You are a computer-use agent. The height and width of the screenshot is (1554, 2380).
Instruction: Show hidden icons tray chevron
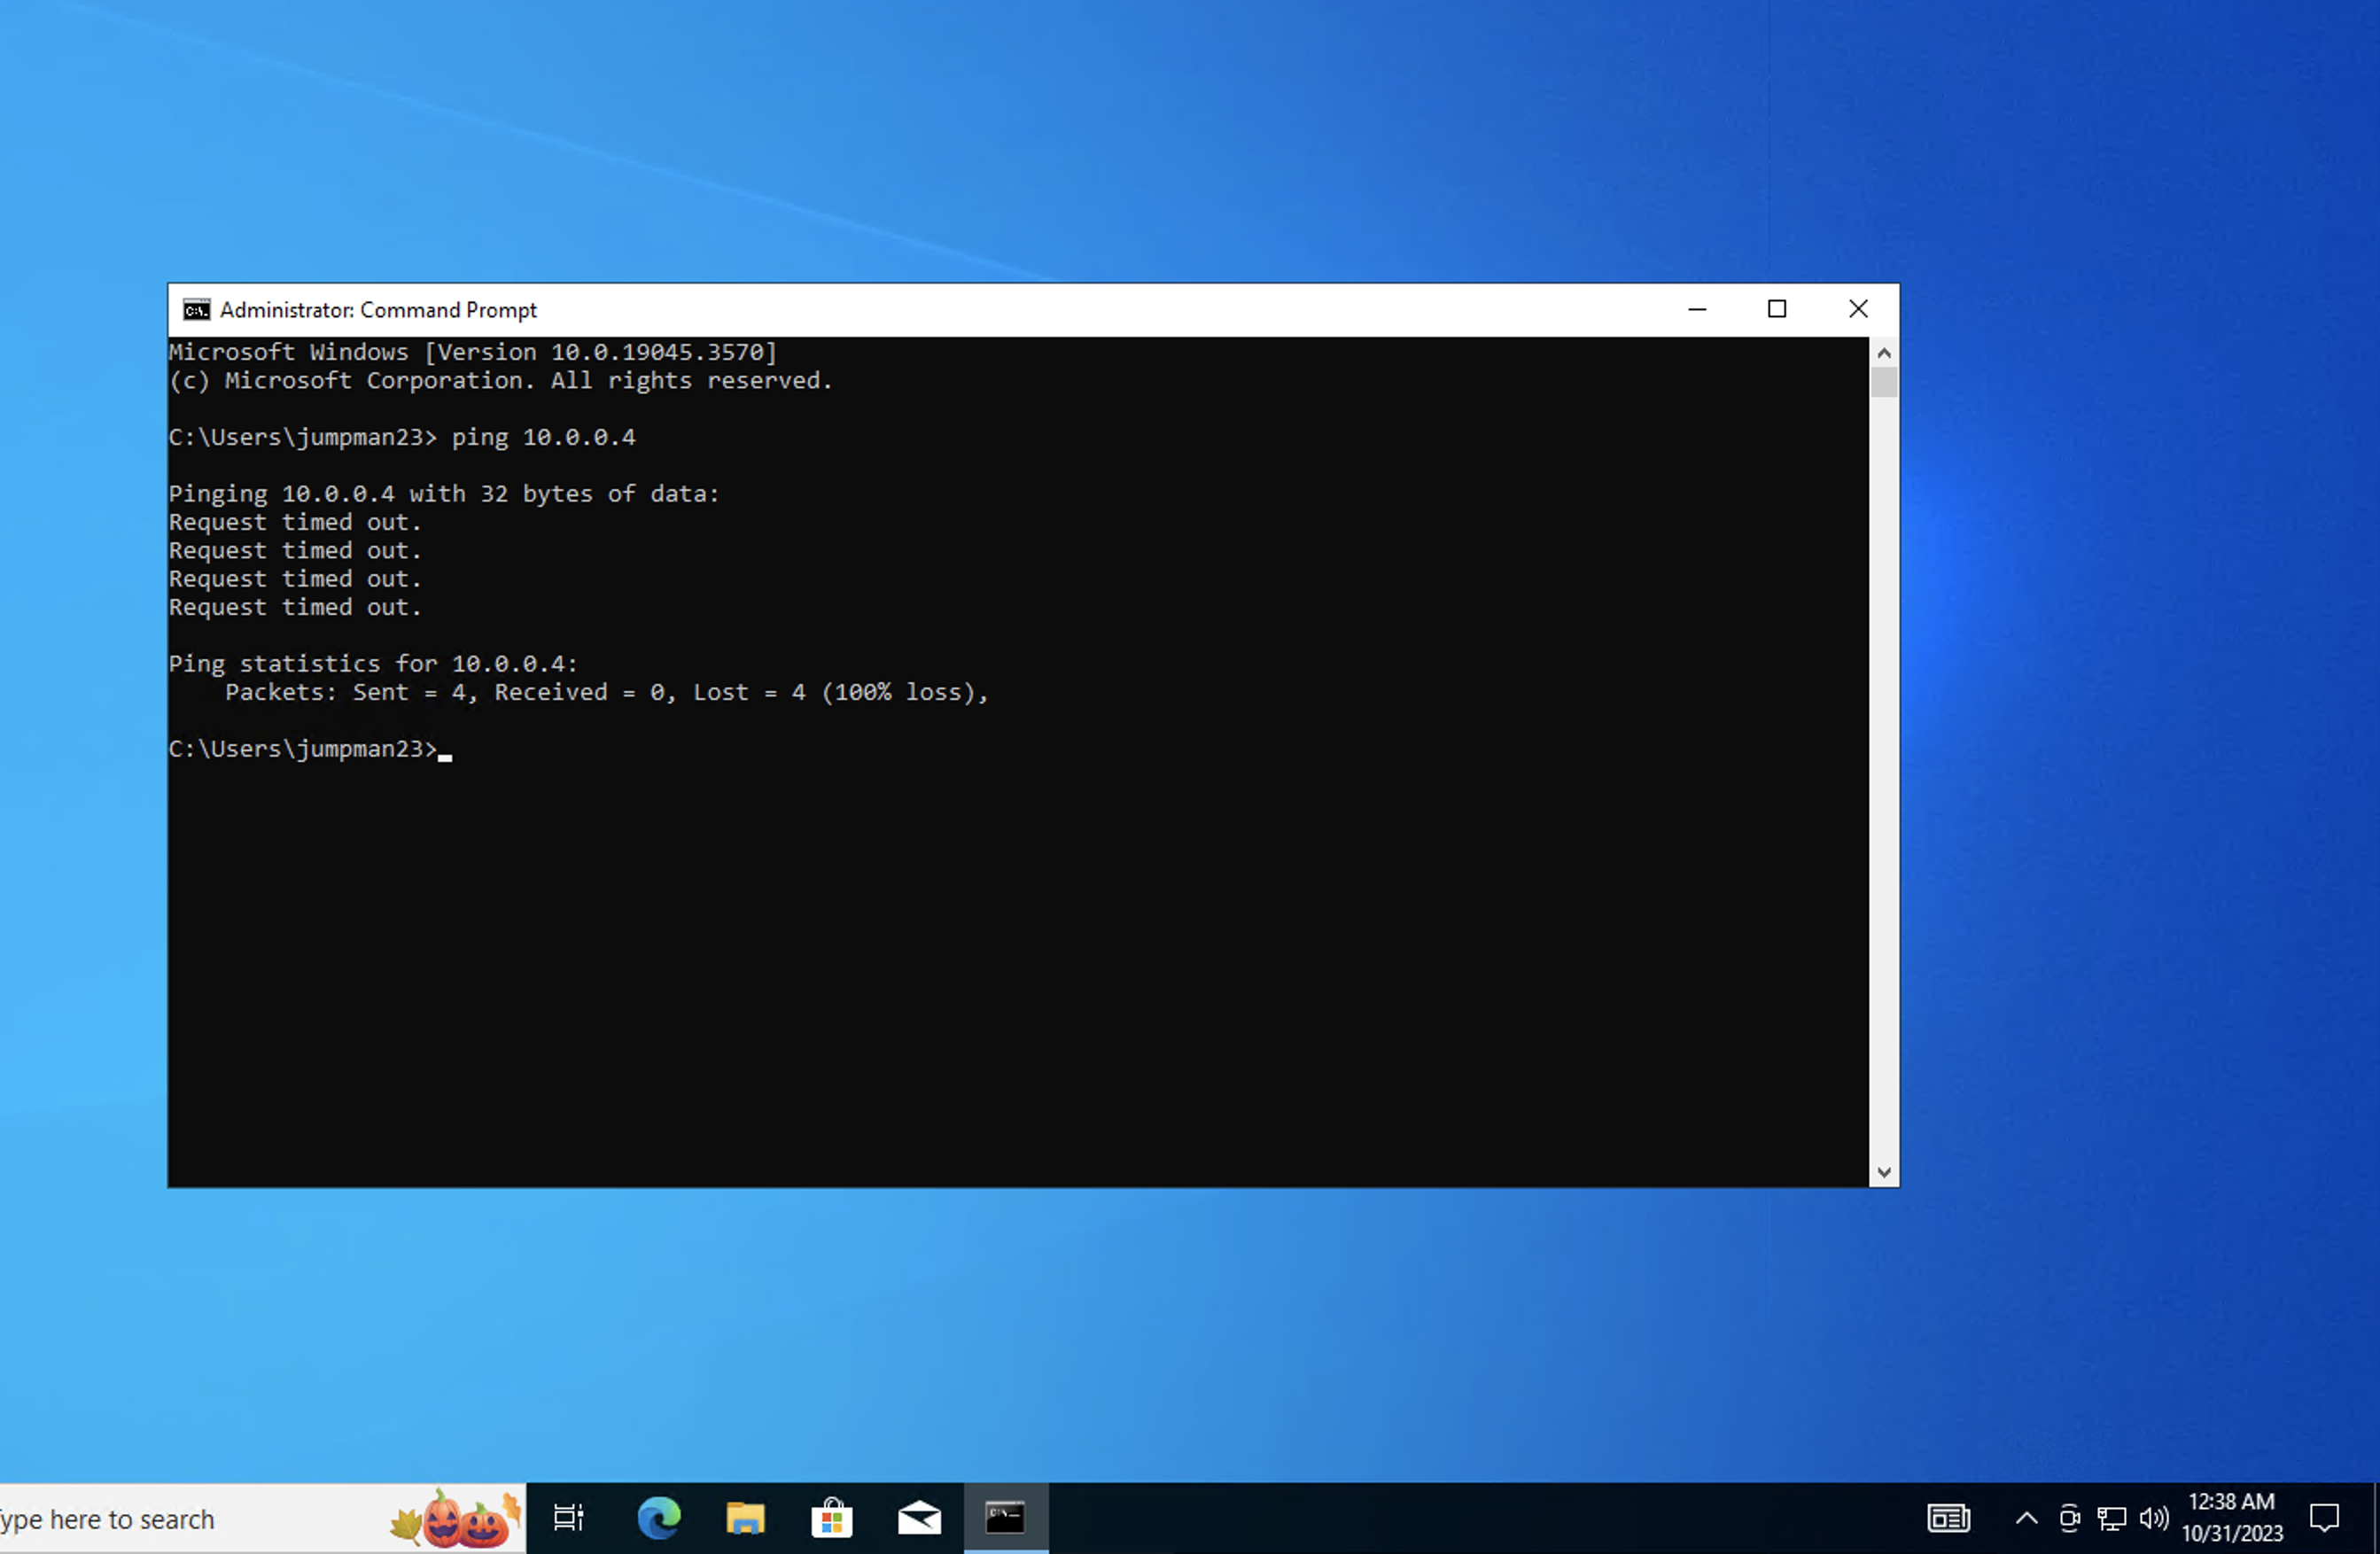[x=2026, y=1518]
